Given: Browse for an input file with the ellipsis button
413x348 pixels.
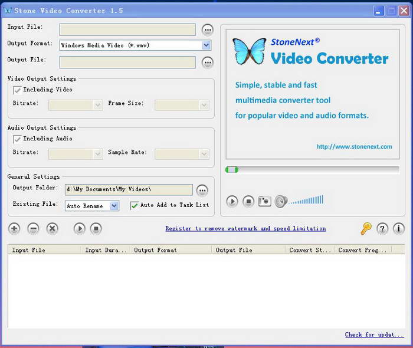Looking at the screenshot, I should pos(208,29).
